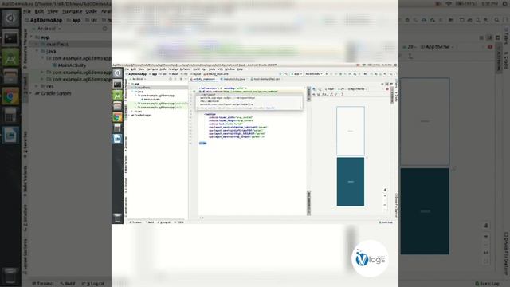Open the TODO tool window tab
Image resolution: width=510 pixels, height=287 pixels.
(x=179, y=222)
